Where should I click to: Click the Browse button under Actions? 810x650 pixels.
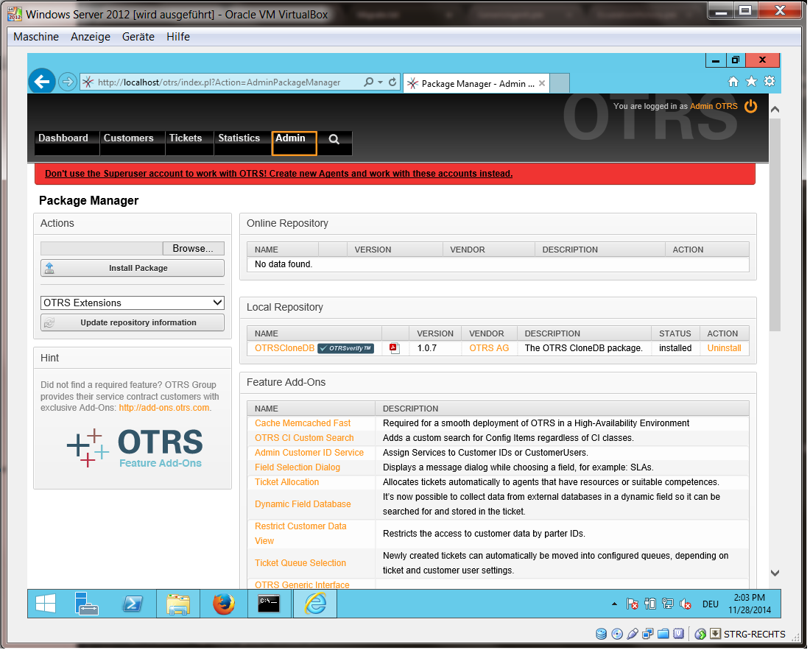(x=193, y=248)
